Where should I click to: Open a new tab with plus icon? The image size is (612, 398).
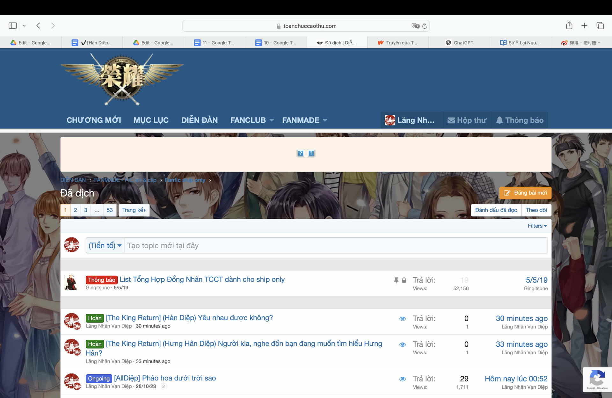[584, 25]
